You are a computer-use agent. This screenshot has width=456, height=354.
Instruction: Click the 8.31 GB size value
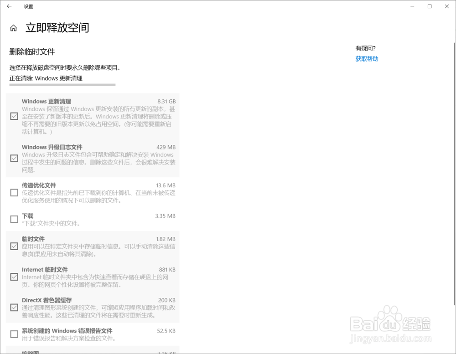pos(166,102)
